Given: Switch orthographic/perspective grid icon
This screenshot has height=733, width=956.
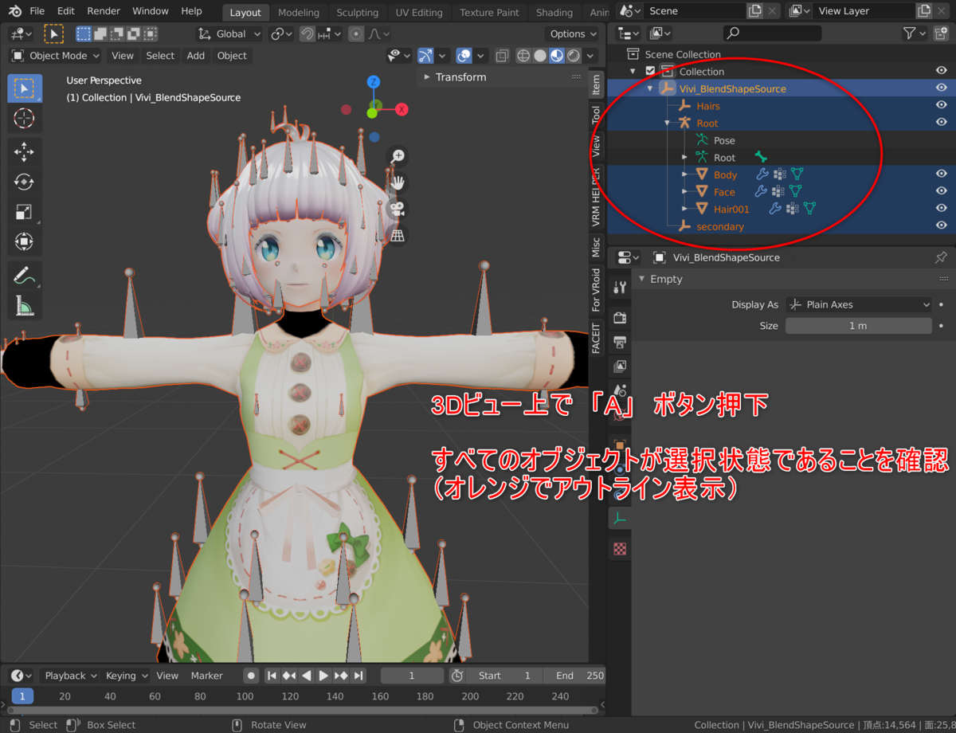Looking at the screenshot, I should pyautogui.click(x=398, y=235).
